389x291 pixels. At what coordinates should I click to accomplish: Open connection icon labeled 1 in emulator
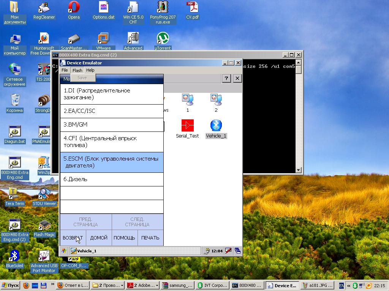(188, 103)
